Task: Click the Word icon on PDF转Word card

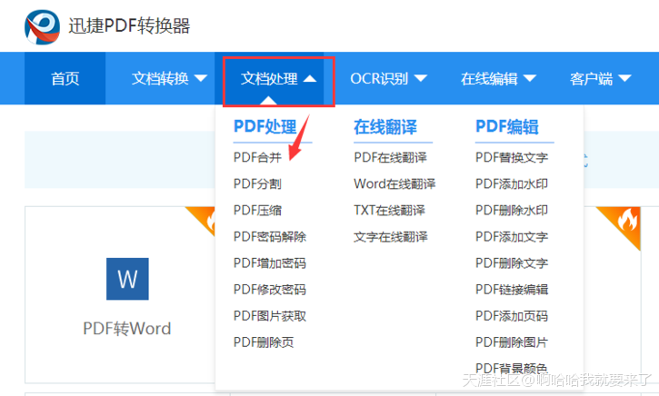Action: coord(127,279)
